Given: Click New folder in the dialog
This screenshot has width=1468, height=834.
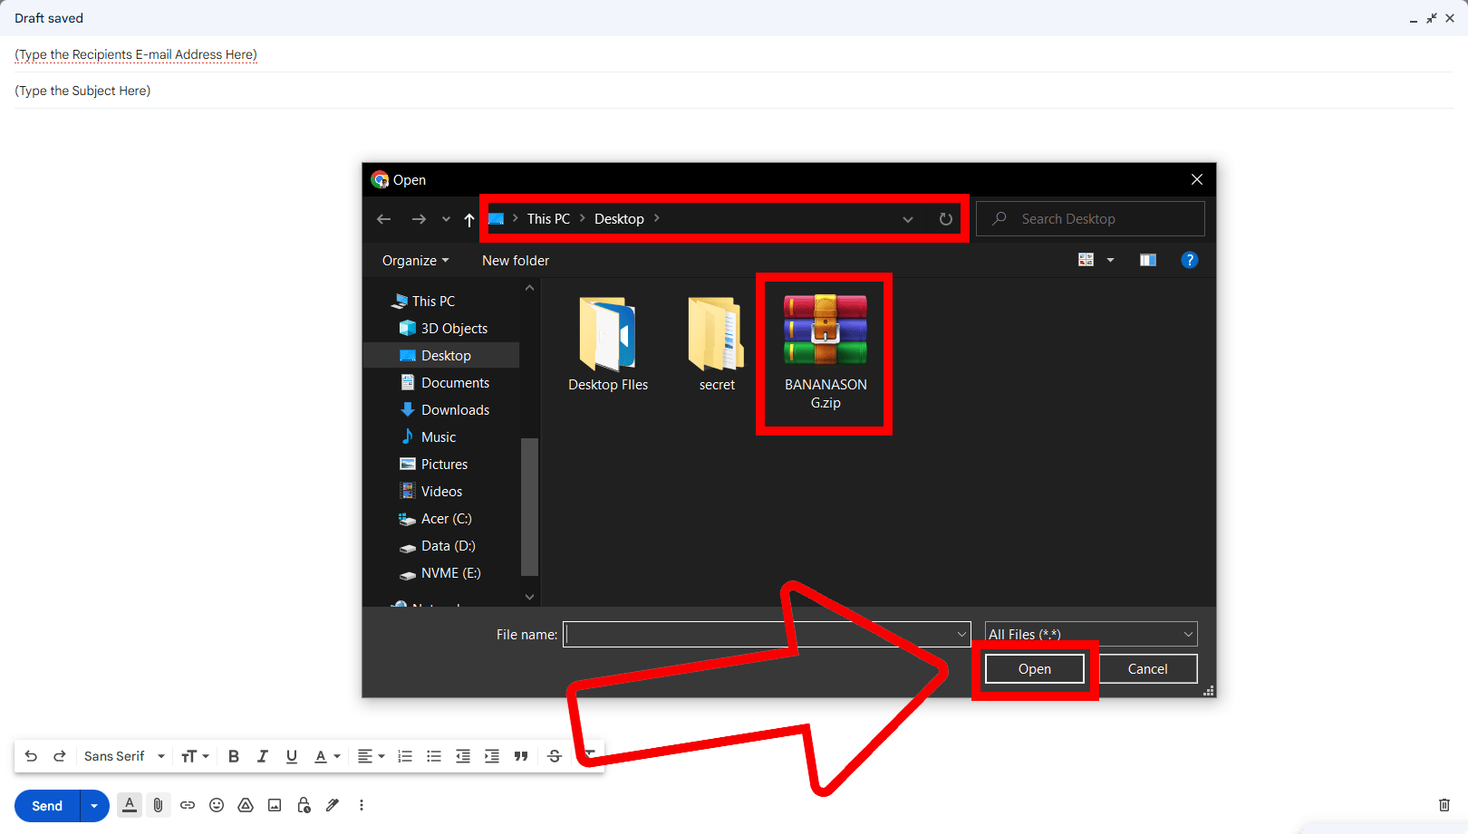Looking at the screenshot, I should pyautogui.click(x=515, y=260).
